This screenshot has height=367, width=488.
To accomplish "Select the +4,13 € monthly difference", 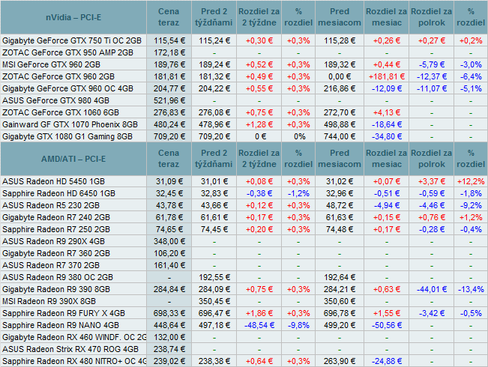I will click(x=387, y=112).
